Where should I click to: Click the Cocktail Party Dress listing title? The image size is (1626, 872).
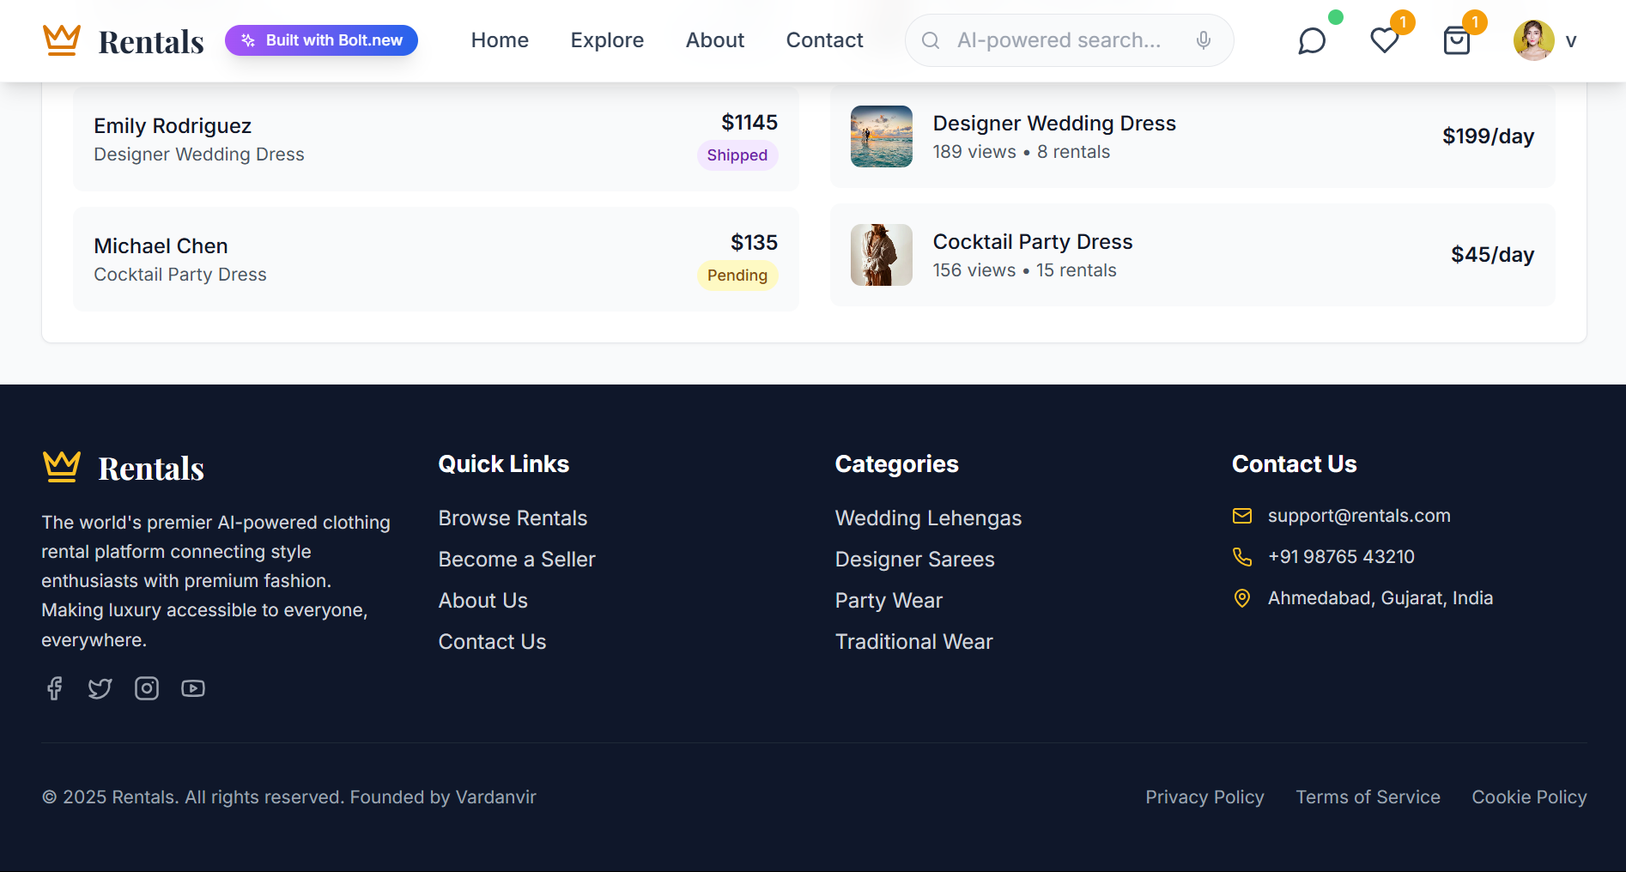tap(1033, 242)
